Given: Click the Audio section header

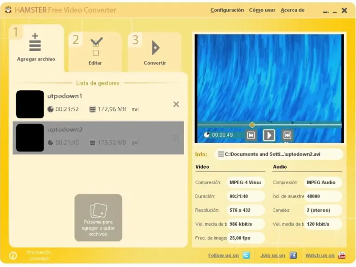Looking at the screenshot, I should [x=280, y=167].
